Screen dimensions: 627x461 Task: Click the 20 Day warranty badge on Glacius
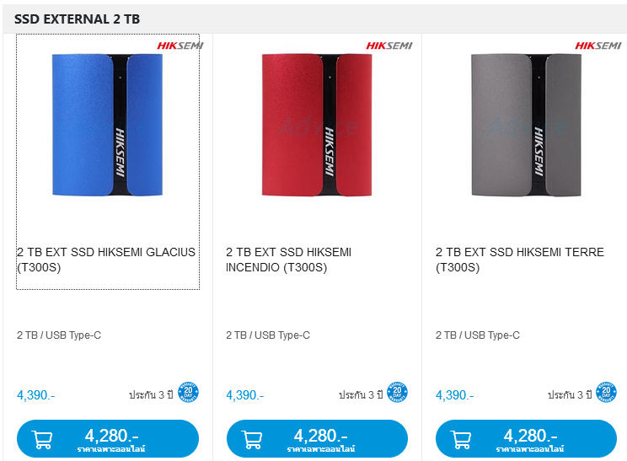tap(188, 392)
